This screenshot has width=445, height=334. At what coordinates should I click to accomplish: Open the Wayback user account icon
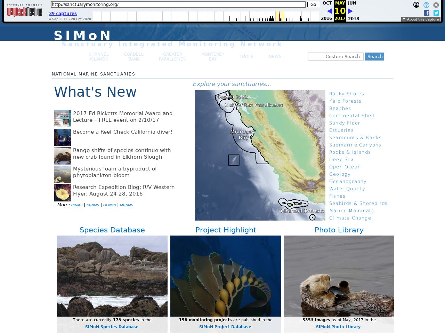(416, 5)
